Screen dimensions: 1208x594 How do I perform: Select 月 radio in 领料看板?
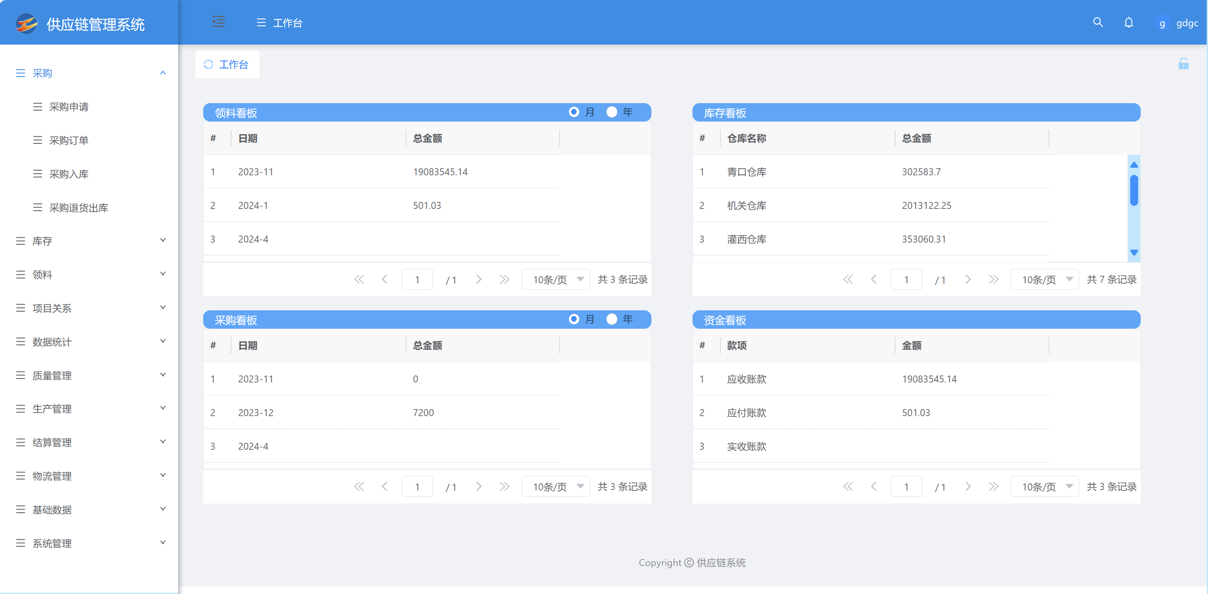point(574,112)
